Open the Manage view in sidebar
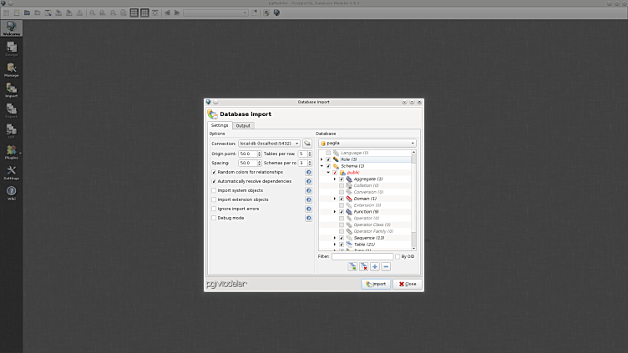This screenshot has height=353, width=628. (12, 68)
